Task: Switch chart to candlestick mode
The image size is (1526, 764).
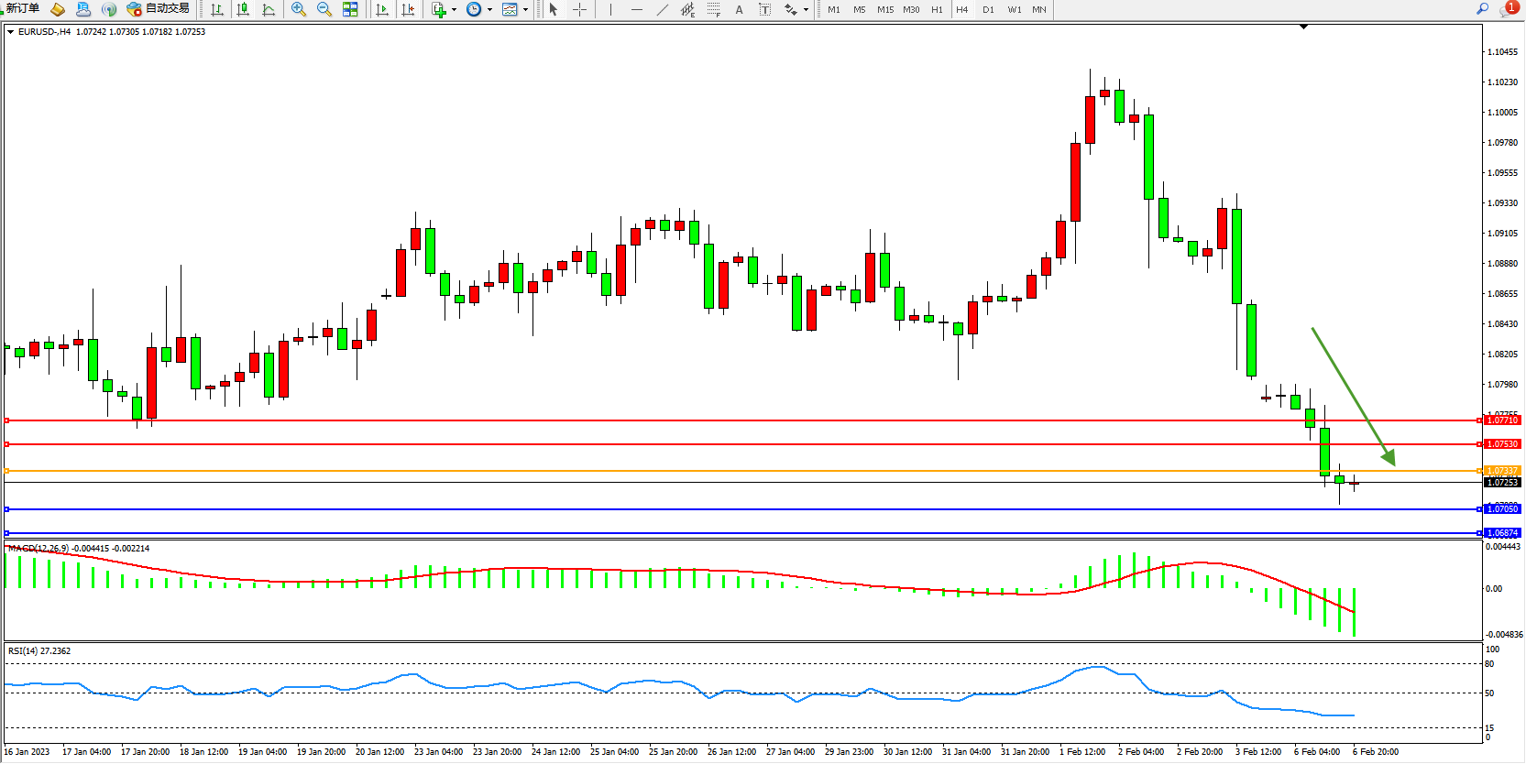Action: click(x=243, y=9)
